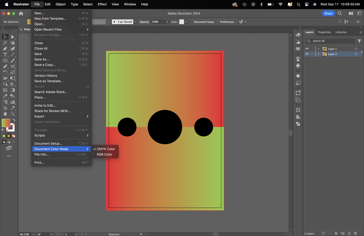Switch to the Properties tab
The width and height of the screenshot is (364, 236).
pyautogui.click(x=324, y=32)
